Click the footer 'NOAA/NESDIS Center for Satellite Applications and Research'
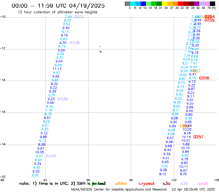219x192 pixels. tap(119, 189)
